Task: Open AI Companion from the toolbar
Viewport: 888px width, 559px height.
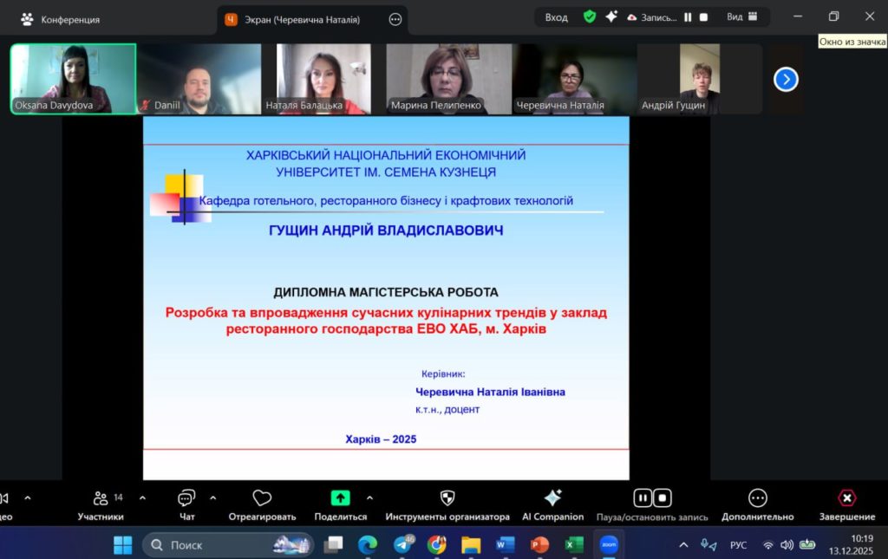Action: (552, 498)
